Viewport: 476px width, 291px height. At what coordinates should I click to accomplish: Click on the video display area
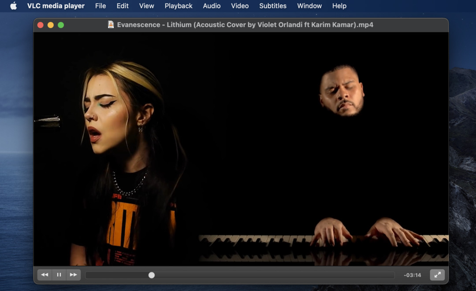click(x=241, y=149)
